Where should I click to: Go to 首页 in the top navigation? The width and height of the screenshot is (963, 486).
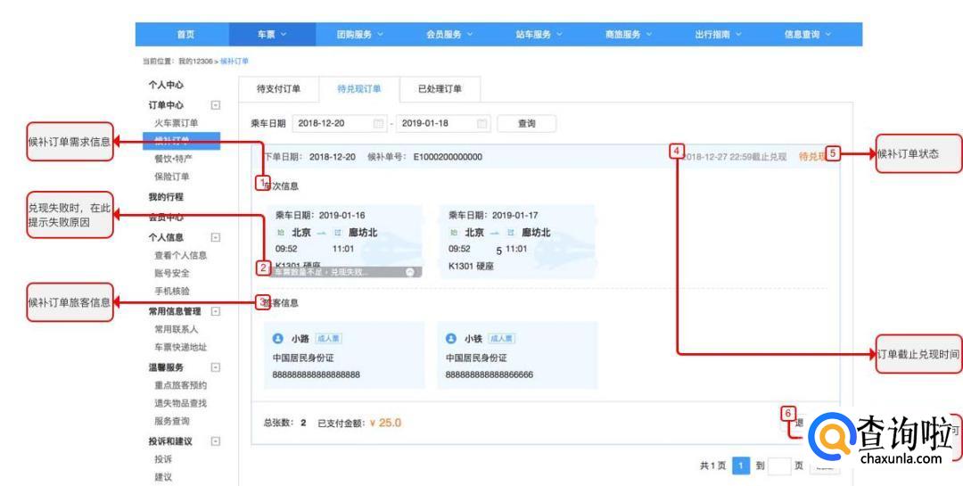(x=185, y=35)
